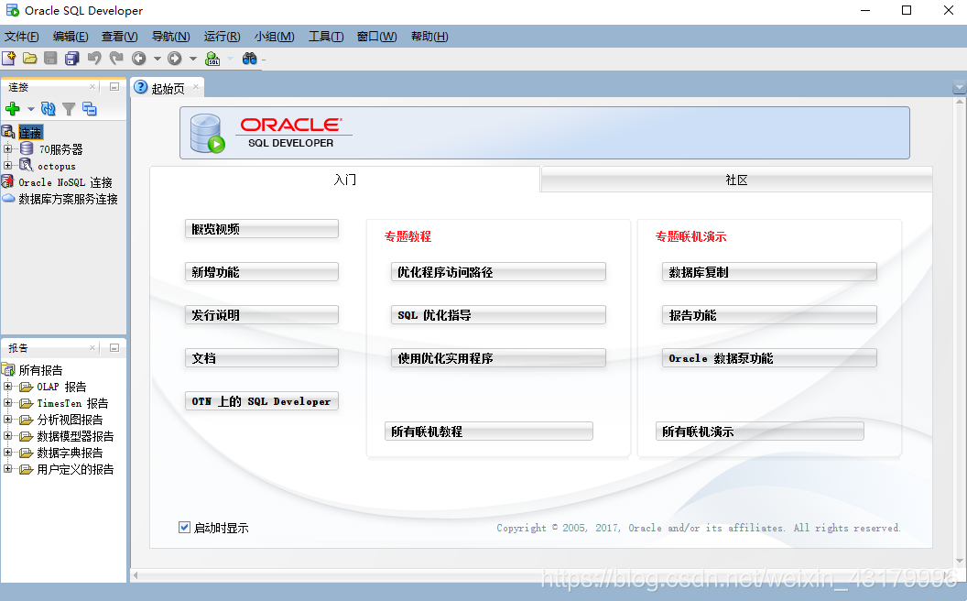Navigate back using the back arrow icon
This screenshot has width=967, height=601.
[139, 58]
